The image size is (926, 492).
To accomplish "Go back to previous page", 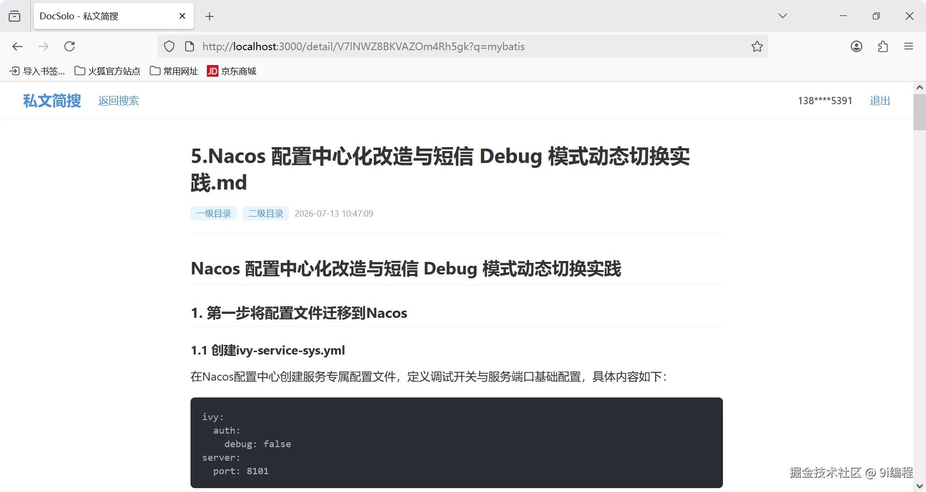I will (17, 46).
